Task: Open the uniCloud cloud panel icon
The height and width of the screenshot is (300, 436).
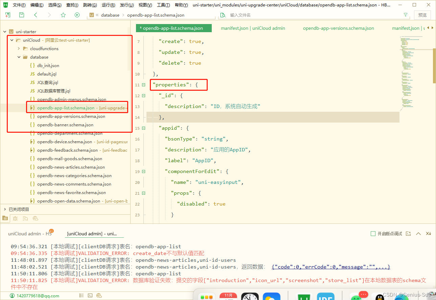Action: tap(36, 218)
